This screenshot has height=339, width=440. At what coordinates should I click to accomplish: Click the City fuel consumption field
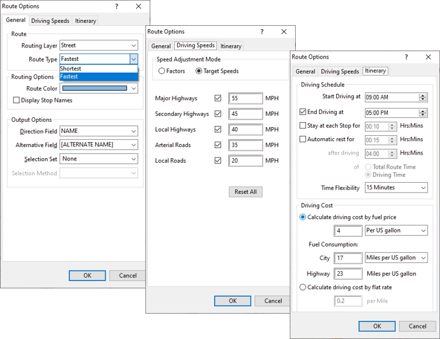(348, 258)
